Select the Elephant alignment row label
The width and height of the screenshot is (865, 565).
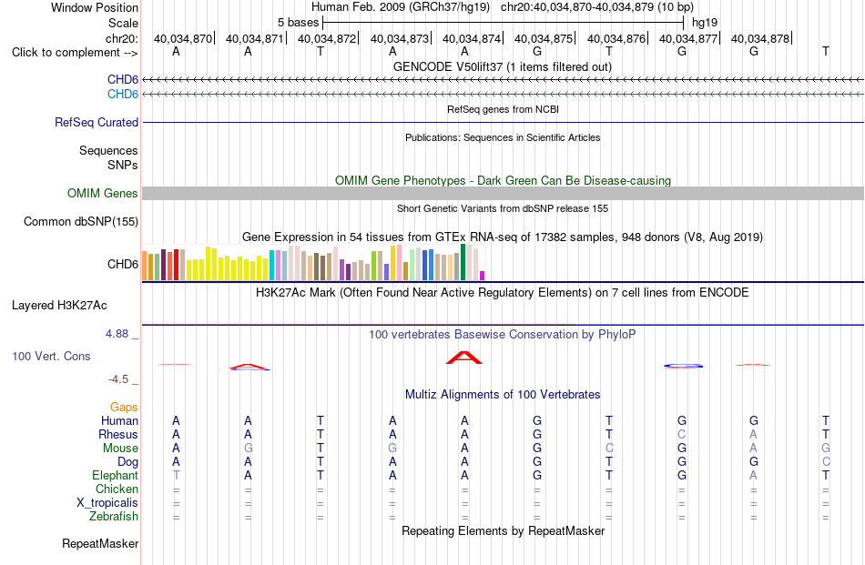[x=115, y=475]
